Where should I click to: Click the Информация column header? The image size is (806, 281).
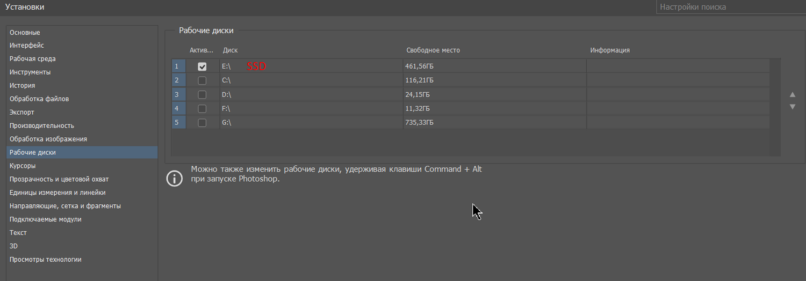tap(610, 50)
